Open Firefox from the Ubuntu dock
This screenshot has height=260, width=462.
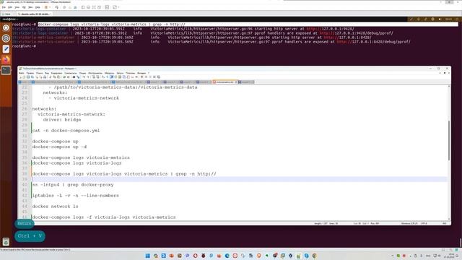6,60
